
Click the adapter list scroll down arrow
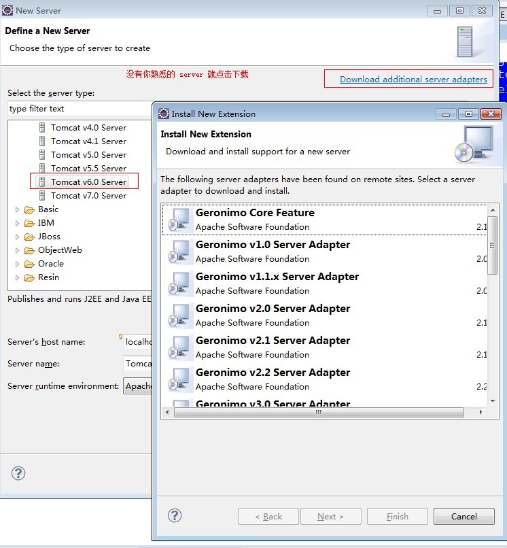pos(493,401)
